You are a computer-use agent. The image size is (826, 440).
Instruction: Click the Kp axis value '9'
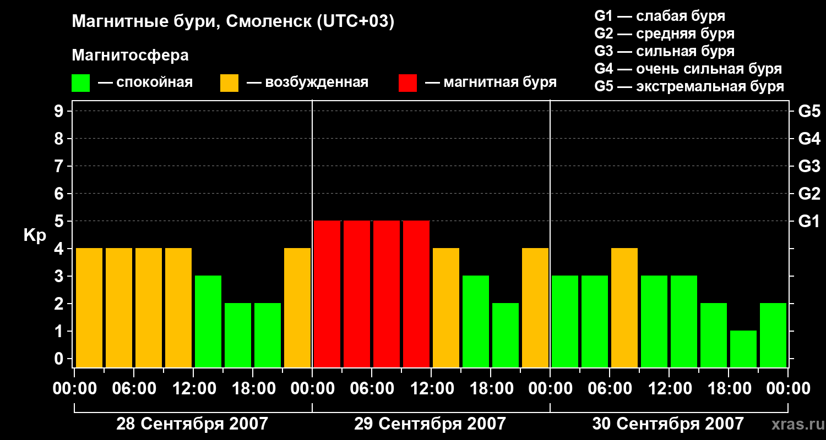click(60, 112)
